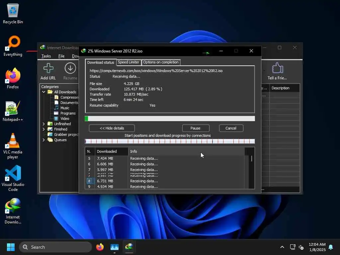
Task: Open the monitor app taskbar icon
Action: point(115,247)
